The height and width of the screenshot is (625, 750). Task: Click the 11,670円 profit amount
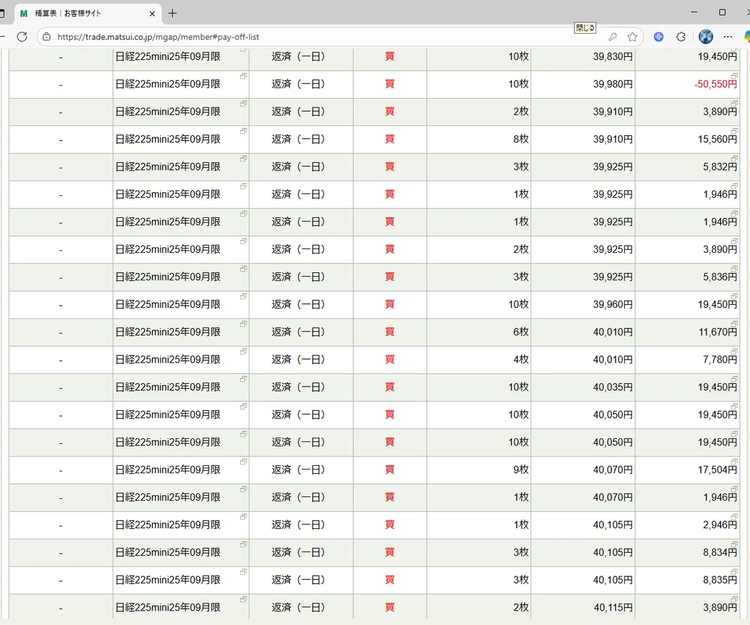[x=717, y=332]
